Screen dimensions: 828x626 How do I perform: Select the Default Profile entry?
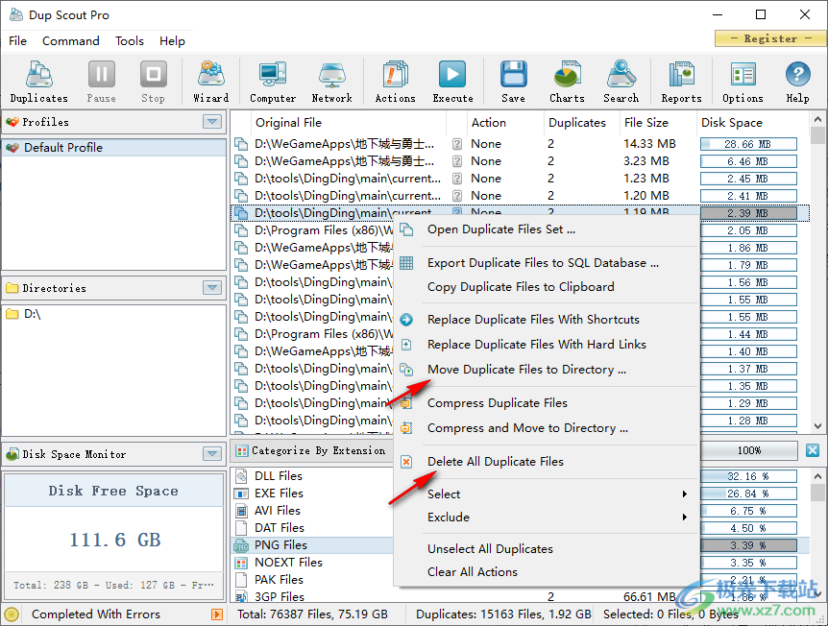coord(114,147)
